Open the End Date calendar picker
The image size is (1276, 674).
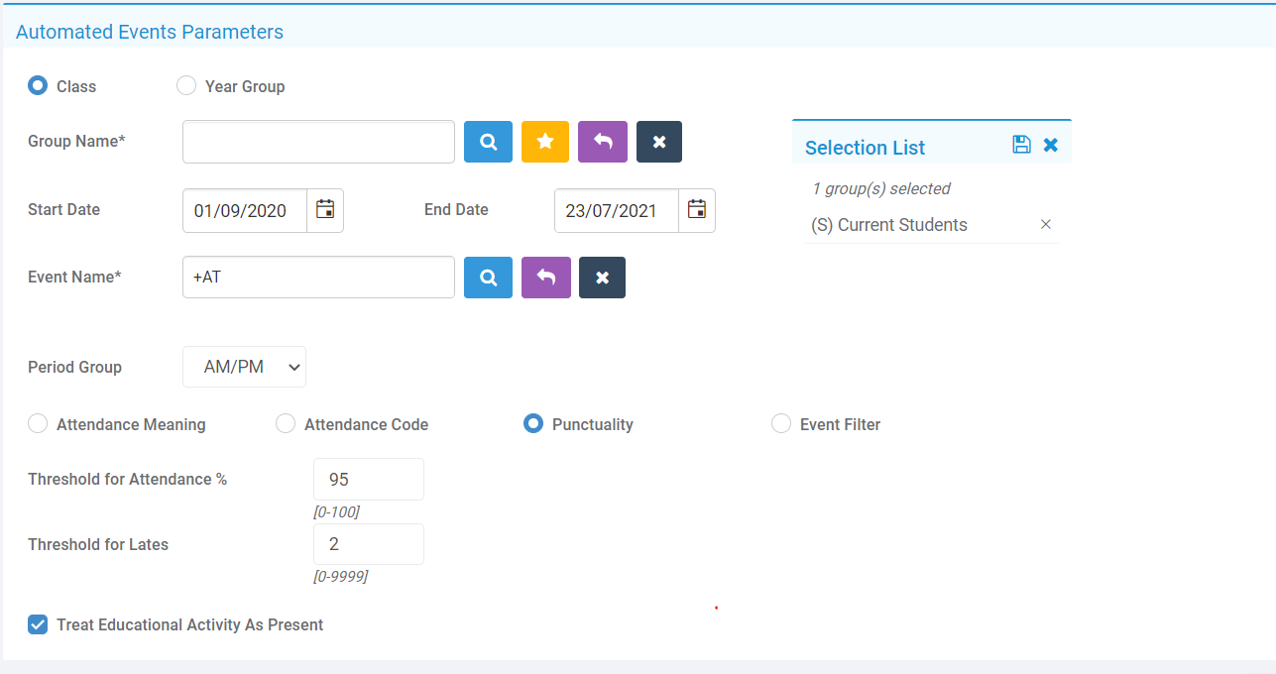coord(696,210)
